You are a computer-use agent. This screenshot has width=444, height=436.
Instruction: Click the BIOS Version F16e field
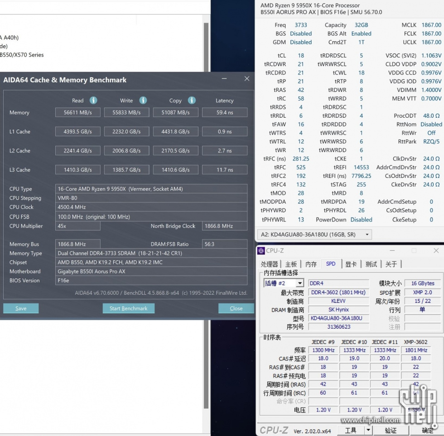(151, 280)
